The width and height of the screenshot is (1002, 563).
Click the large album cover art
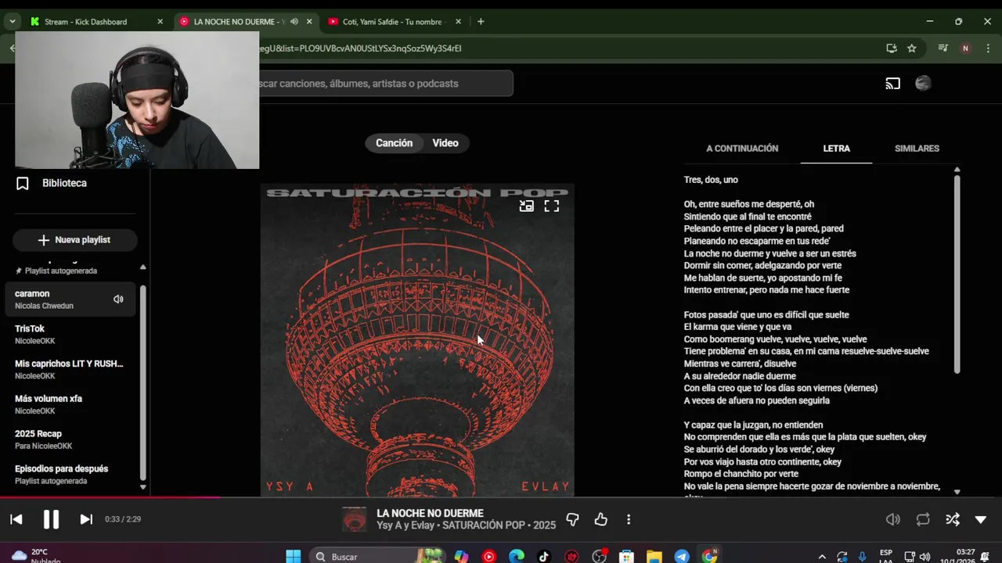417,340
